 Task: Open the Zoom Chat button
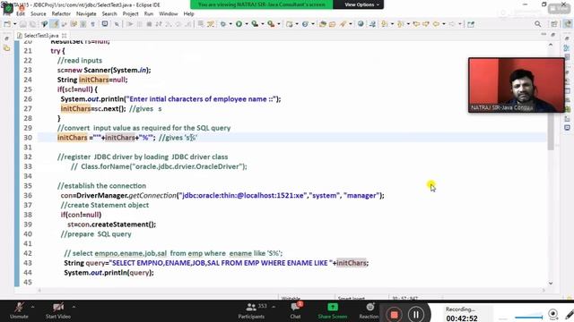295,310
